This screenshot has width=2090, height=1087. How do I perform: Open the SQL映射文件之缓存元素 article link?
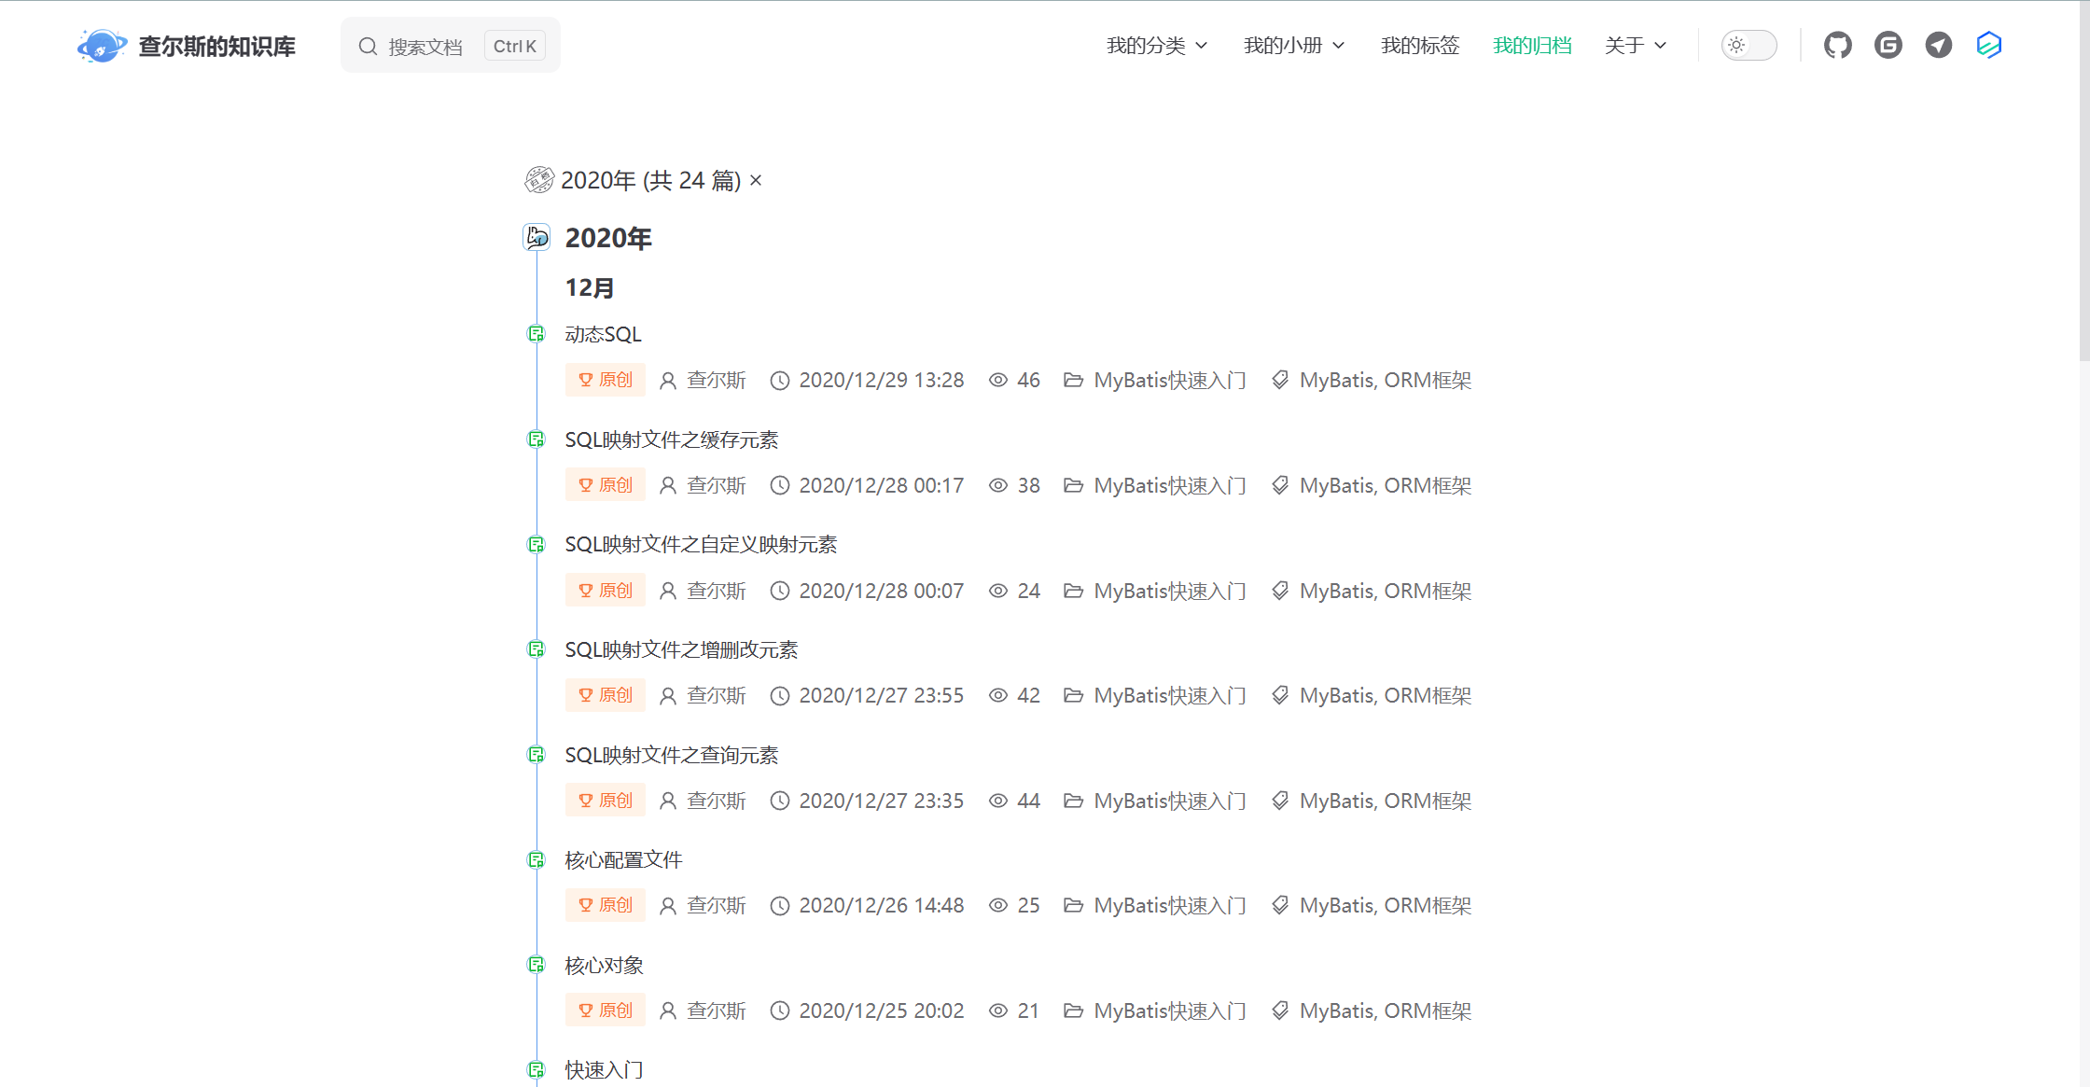pos(671,439)
